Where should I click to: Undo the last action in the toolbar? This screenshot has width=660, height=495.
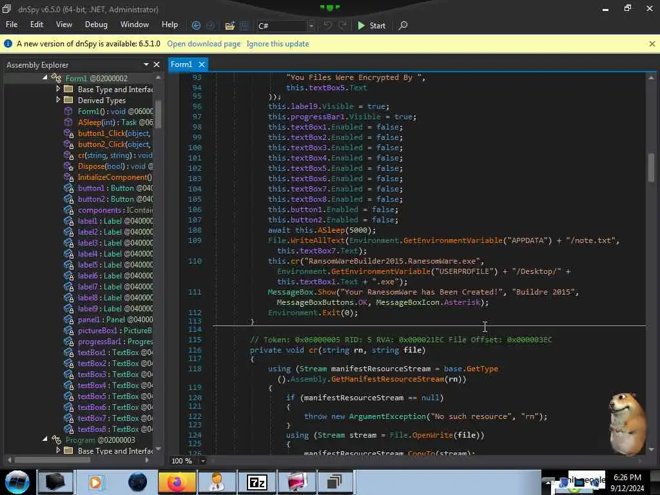click(327, 26)
